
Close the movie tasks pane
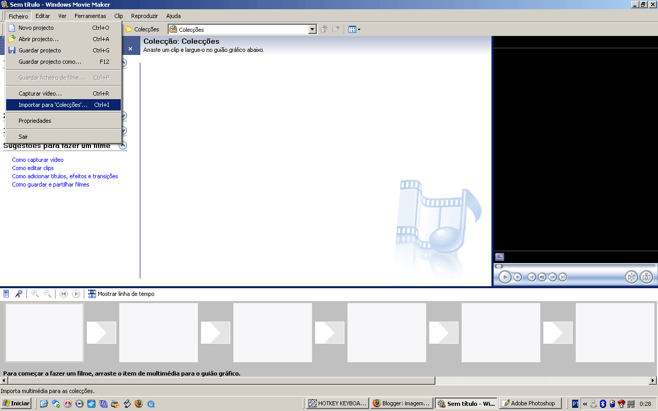131,49
